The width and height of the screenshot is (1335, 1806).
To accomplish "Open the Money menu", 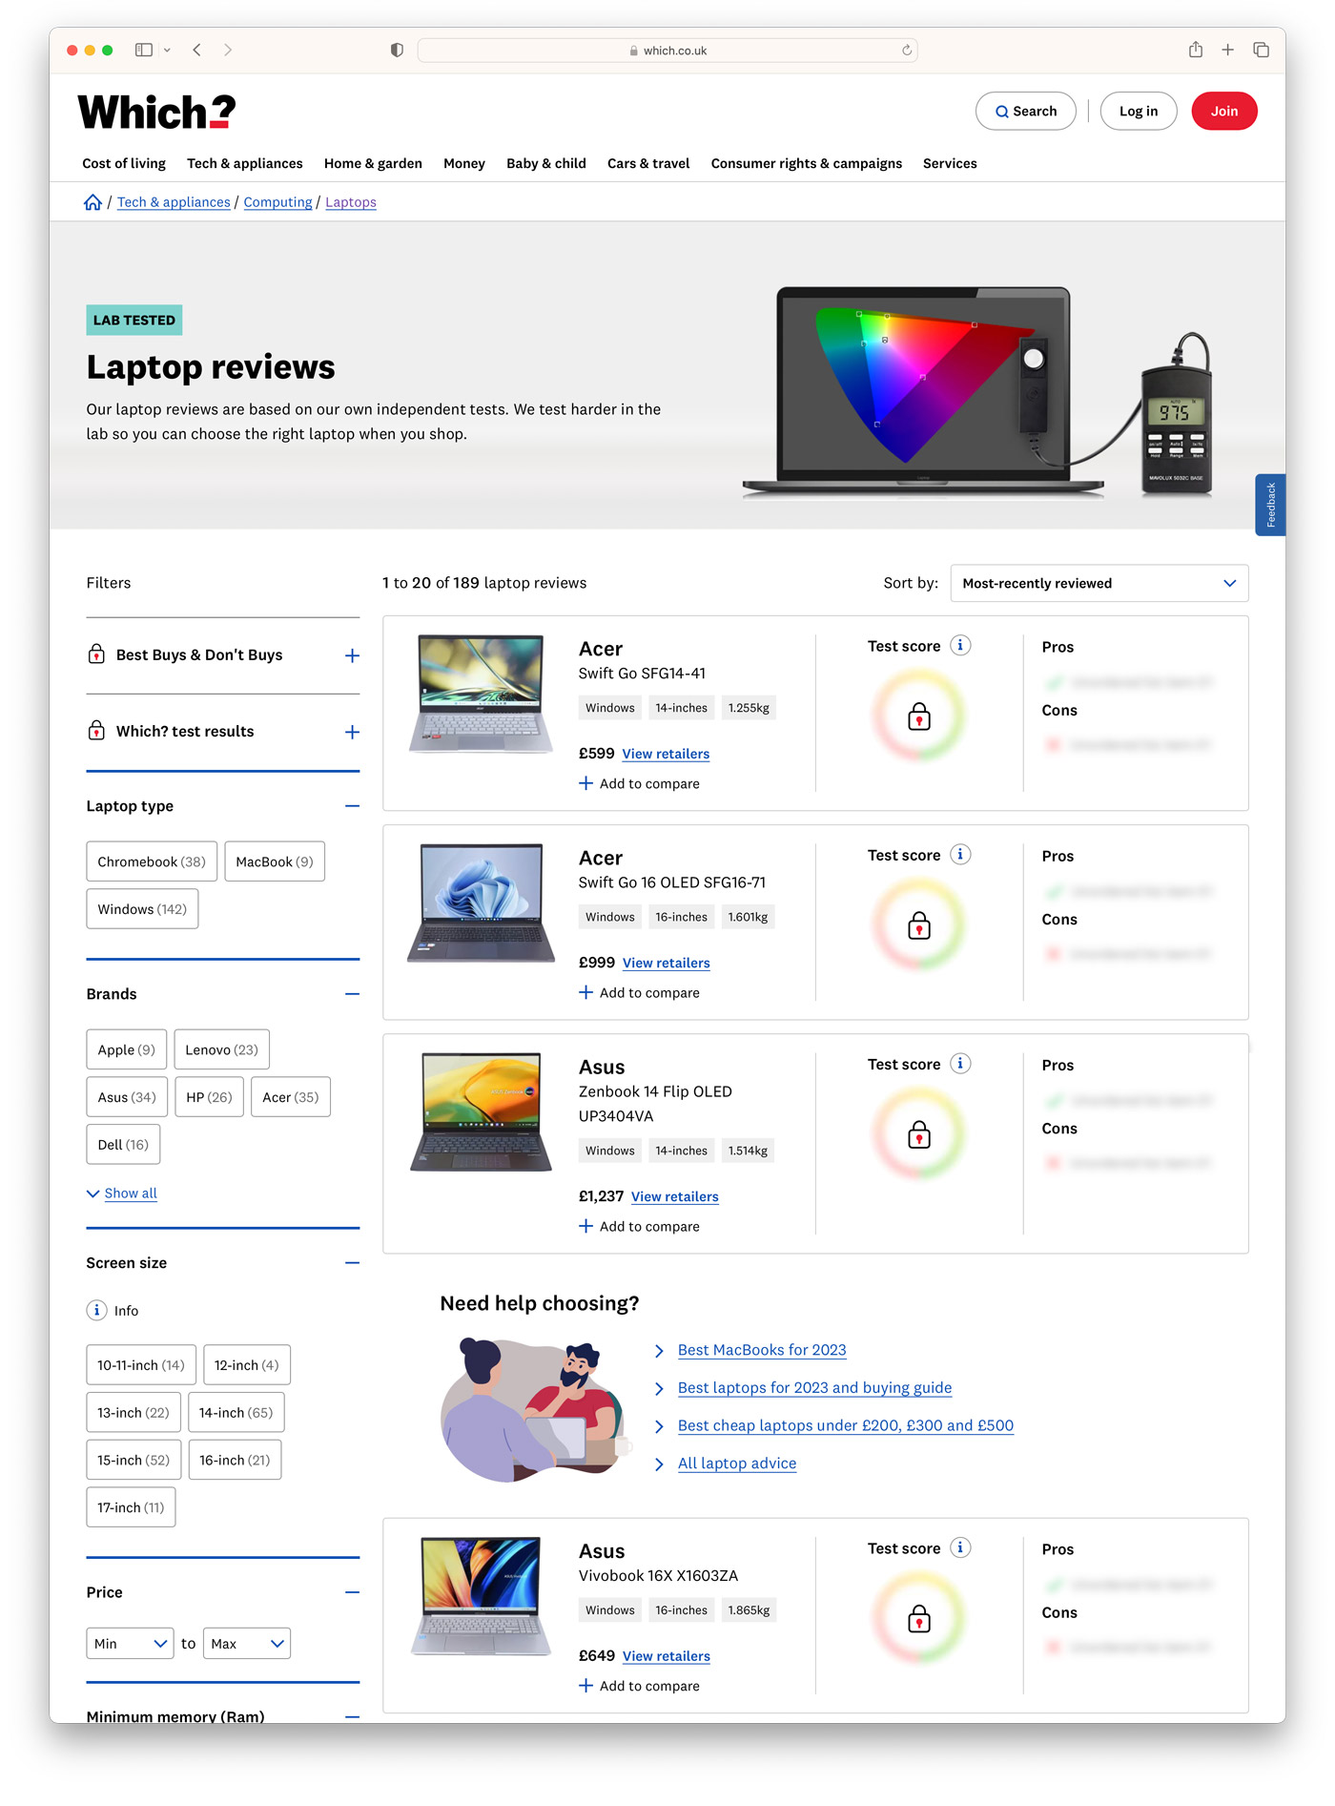I will [x=464, y=163].
